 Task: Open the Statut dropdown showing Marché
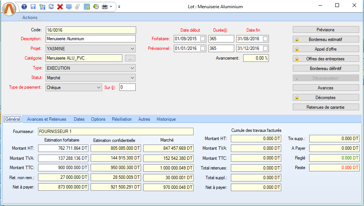point(132,77)
